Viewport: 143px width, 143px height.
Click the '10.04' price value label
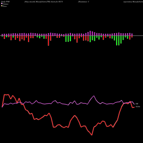138,107
